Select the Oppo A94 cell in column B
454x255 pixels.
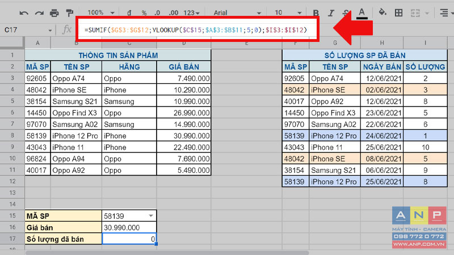coord(76,159)
